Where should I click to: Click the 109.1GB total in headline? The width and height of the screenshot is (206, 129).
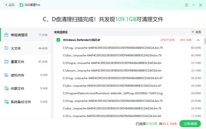coord(126,19)
